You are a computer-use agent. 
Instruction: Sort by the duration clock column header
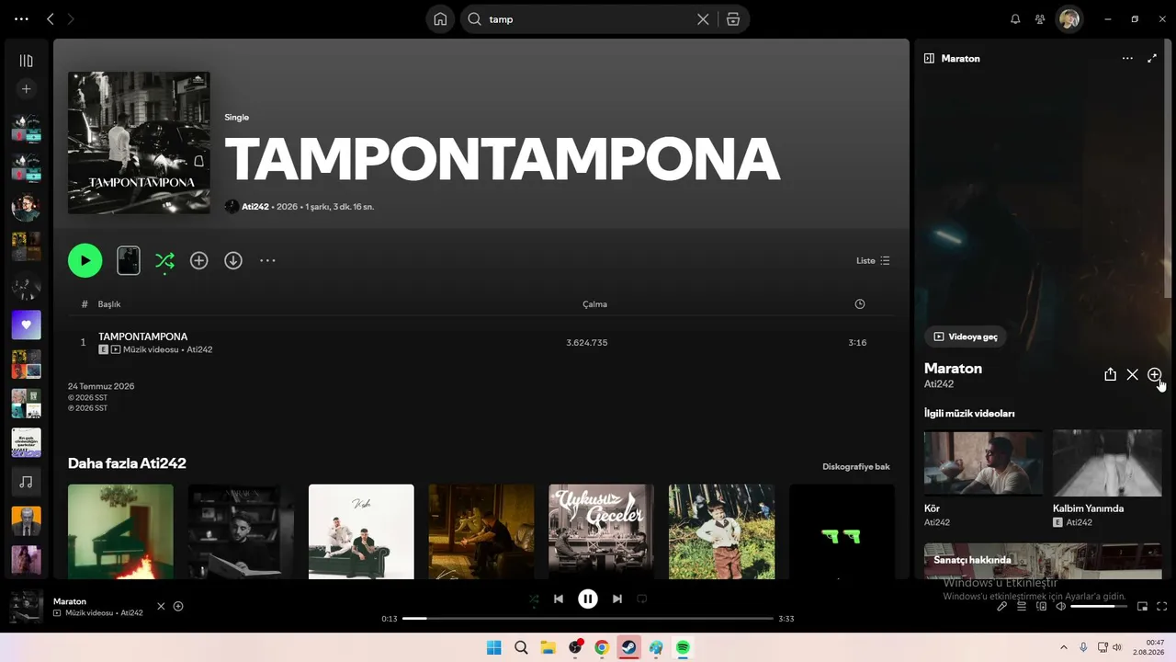pos(860,304)
